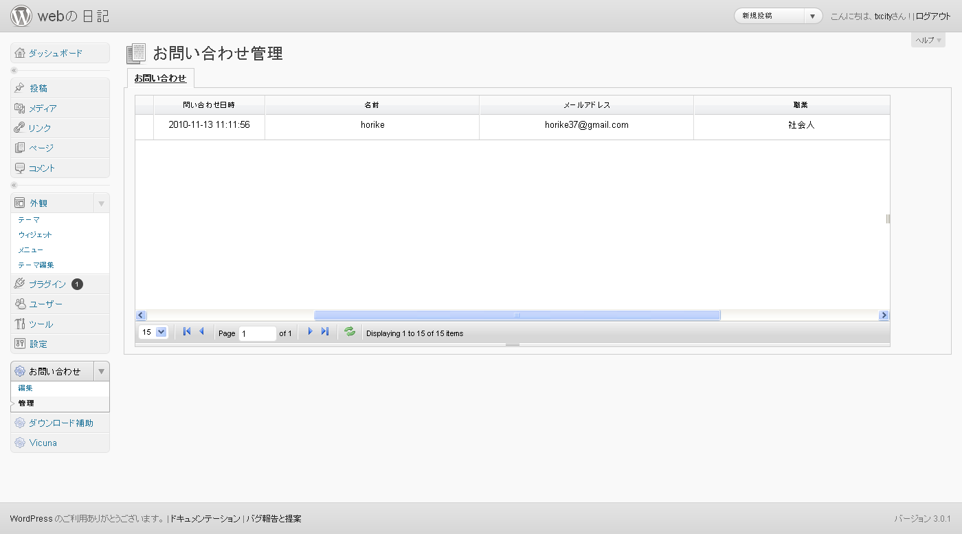962x534 pixels.
Task: Click the grid horizontal scrollbar thumb
Action: coord(517,315)
